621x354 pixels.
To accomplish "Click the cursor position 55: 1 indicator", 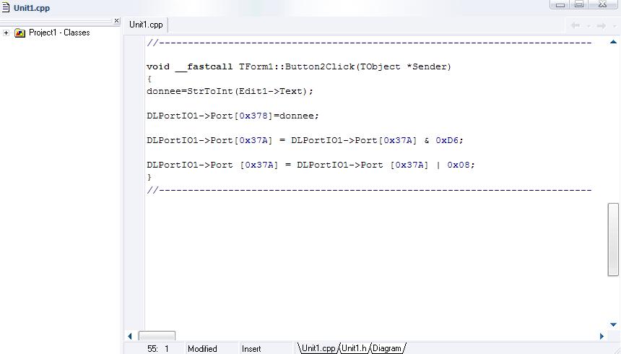I will tap(158, 349).
